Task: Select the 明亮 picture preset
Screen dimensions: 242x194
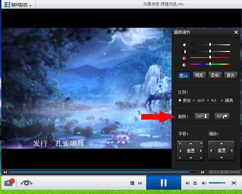Action: (199, 75)
